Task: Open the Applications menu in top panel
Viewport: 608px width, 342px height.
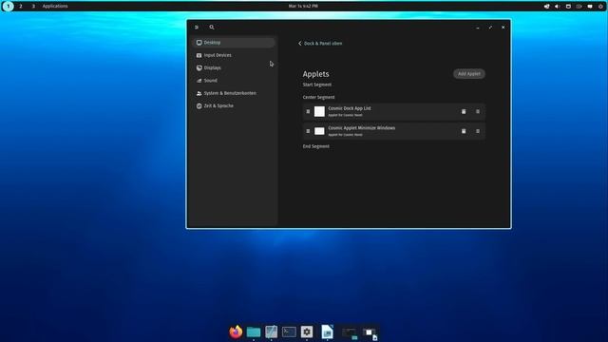Action: tap(55, 7)
